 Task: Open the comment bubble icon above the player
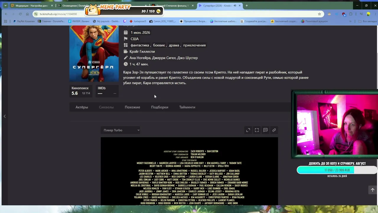(265, 130)
